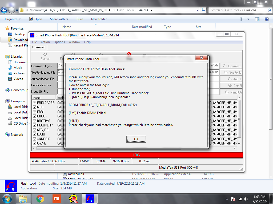Select Videos in Libraries
The height and width of the screenshot is (204, 273).
pos(15,79)
